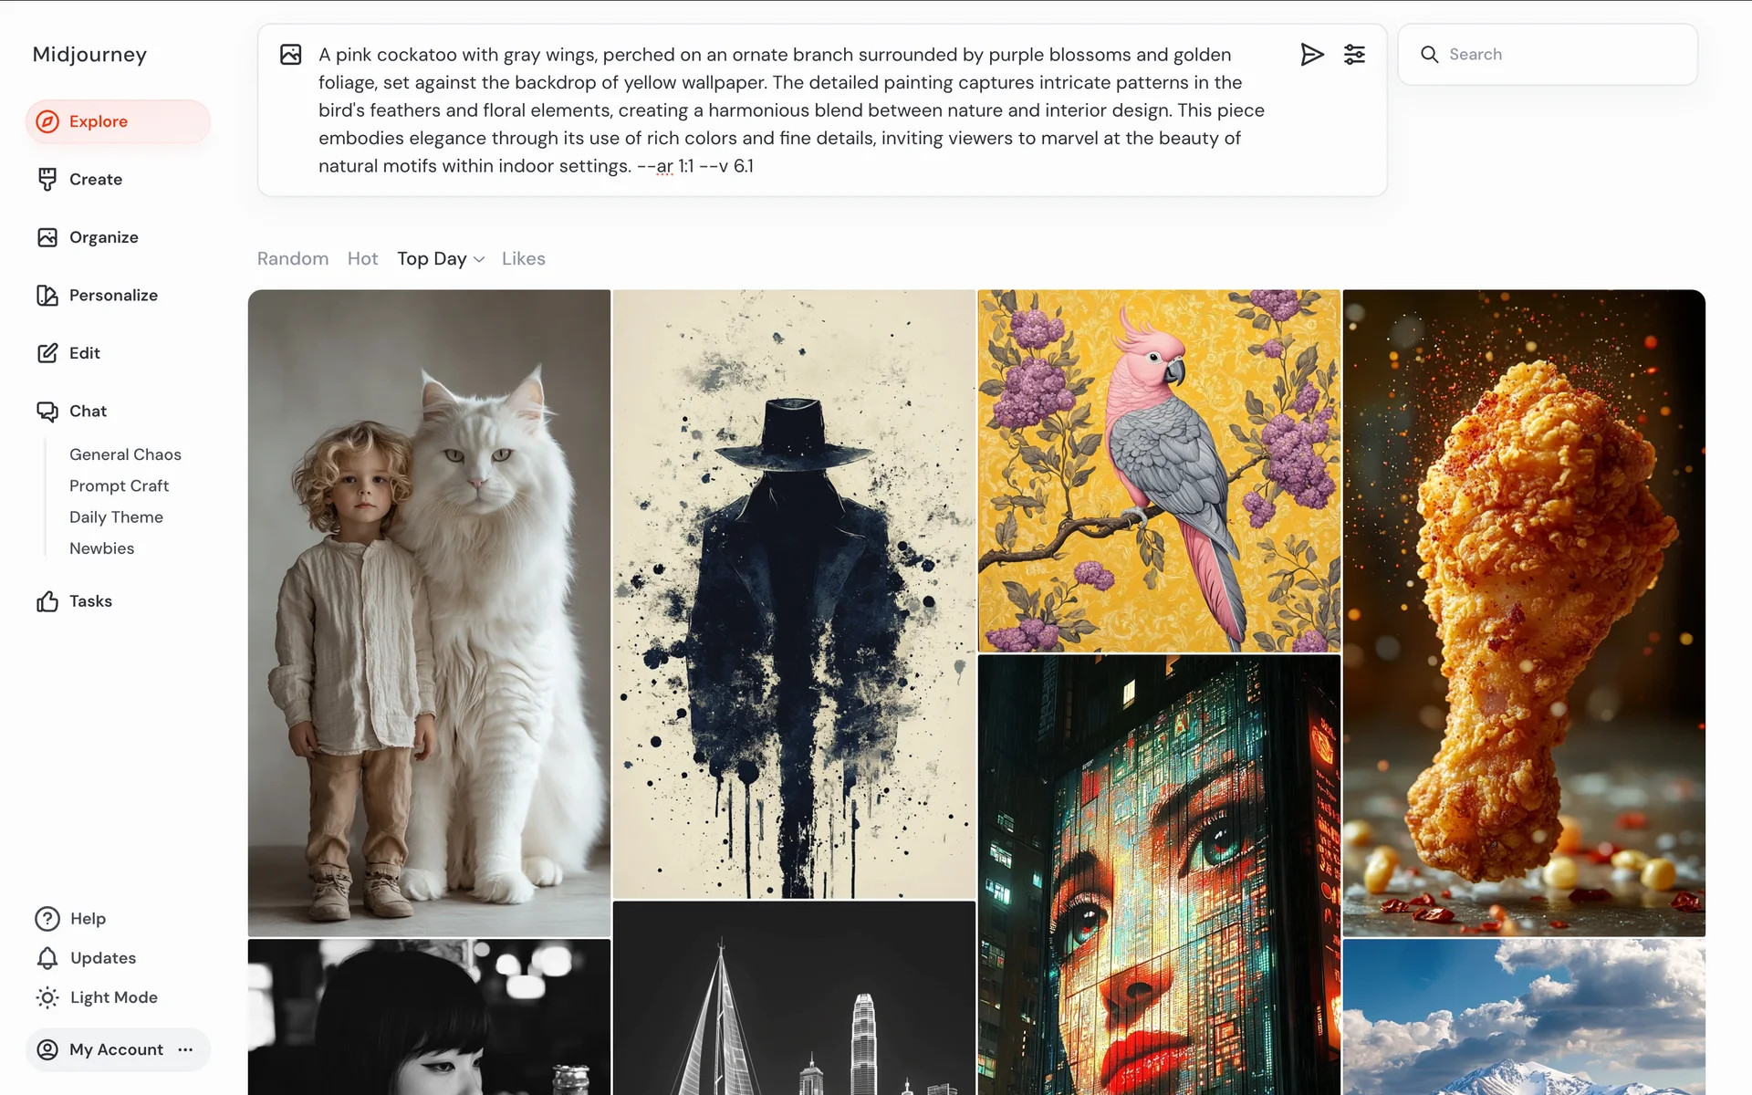The width and height of the screenshot is (1752, 1095).
Task: Go to the Organize section
Action: (103, 237)
